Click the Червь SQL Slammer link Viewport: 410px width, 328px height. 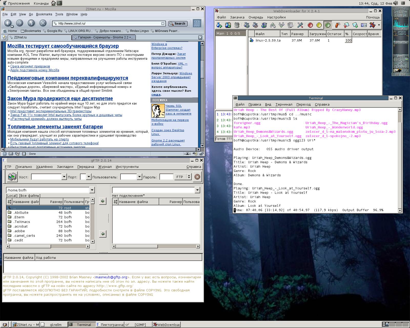(x=178, y=110)
